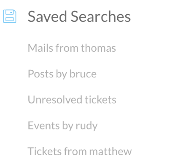Collapse the Saved Searches section via its disk icon
This screenshot has width=194, height=164.
pyautogui.click(x=10, y=16)
